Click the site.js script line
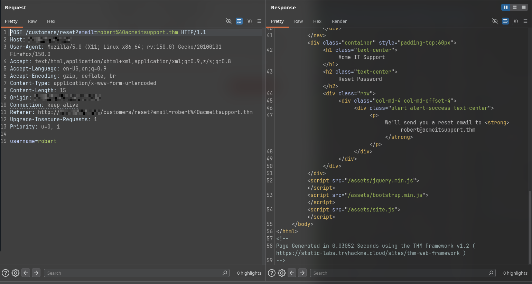The height and width of the screenshot is (284, 532). (x=354, y=209)
